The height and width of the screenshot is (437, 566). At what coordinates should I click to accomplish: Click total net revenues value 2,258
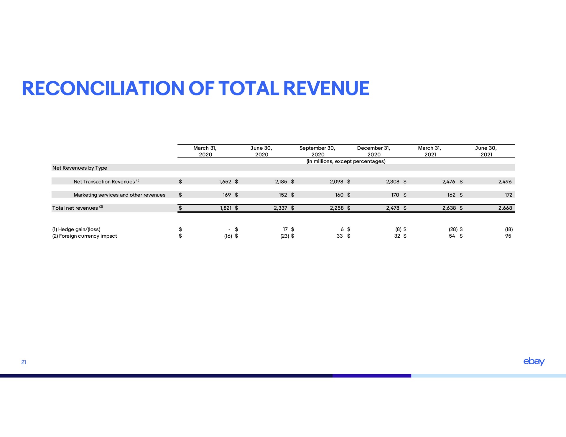click(x=337, y=208)
